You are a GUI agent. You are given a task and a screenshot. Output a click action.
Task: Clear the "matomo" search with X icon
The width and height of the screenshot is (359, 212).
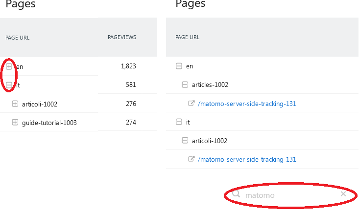point(343,194)
